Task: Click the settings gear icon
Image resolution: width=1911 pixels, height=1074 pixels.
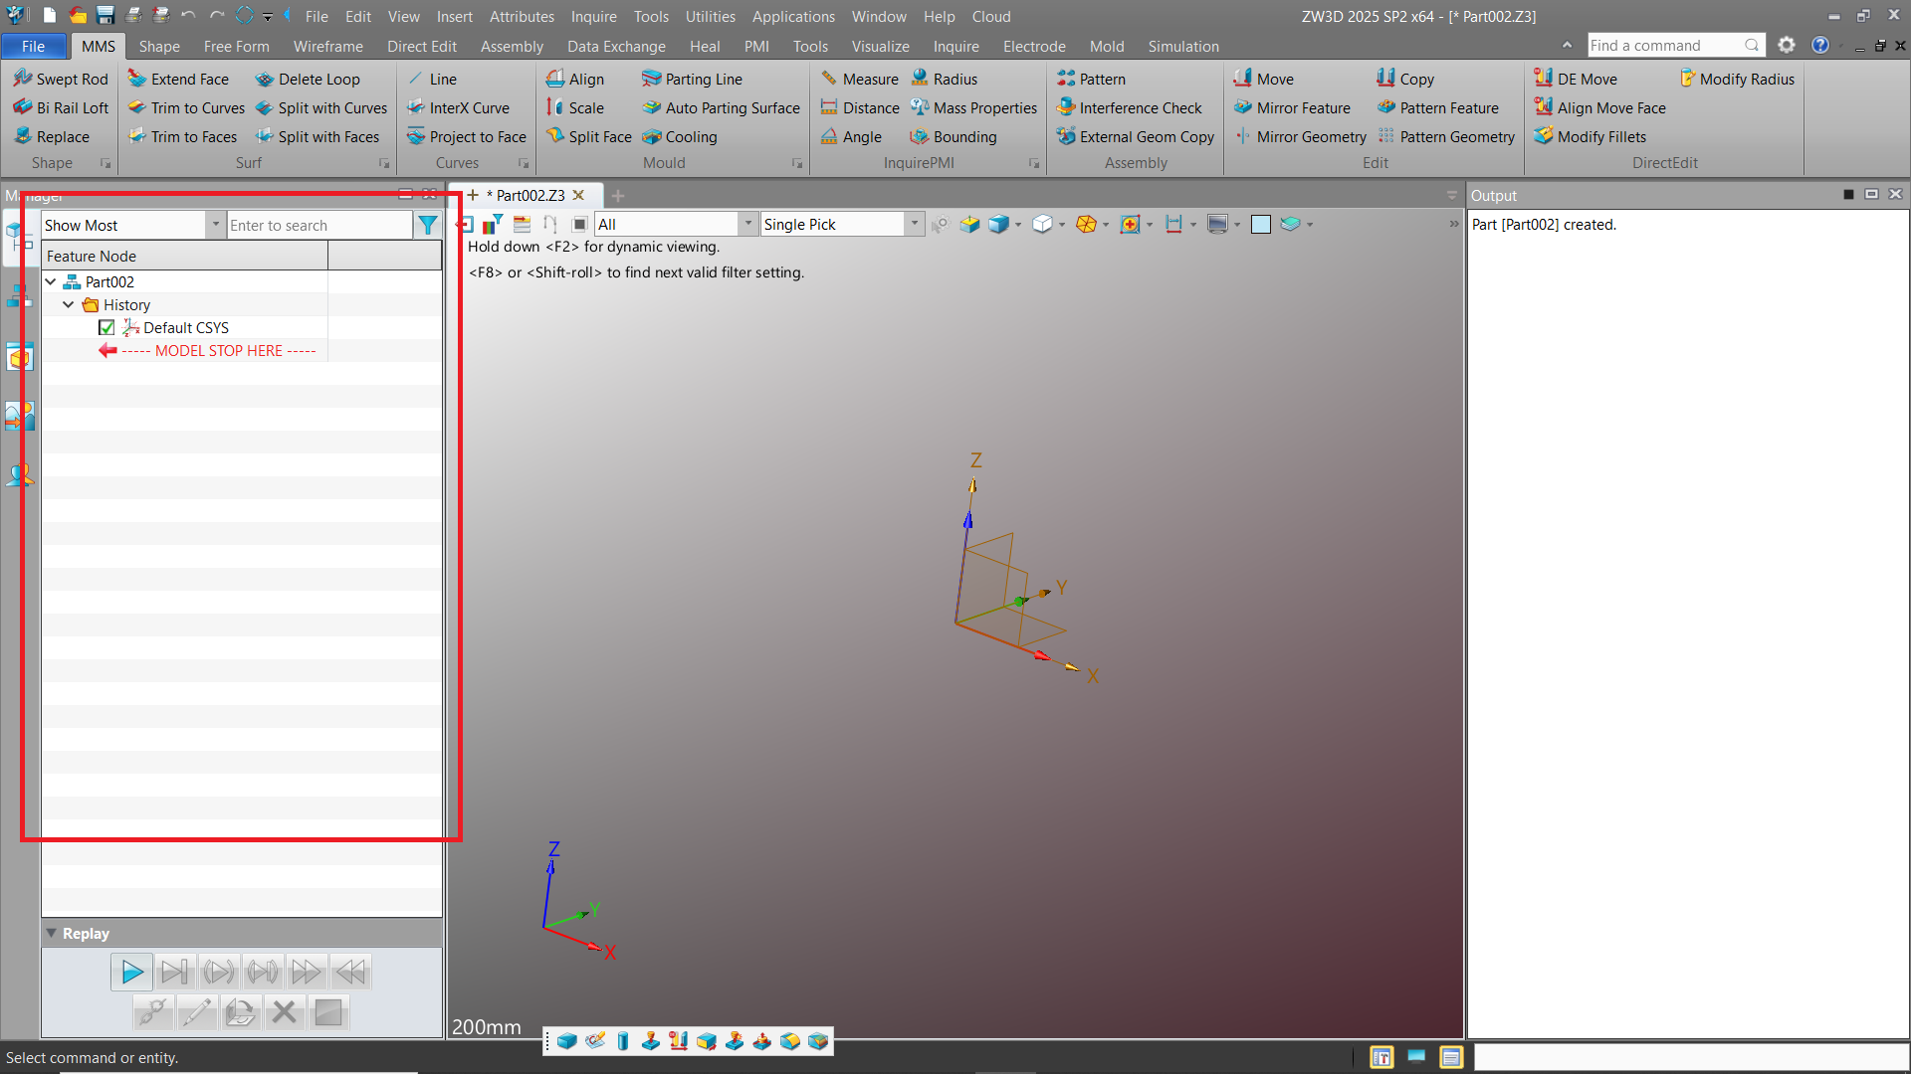Action: click(1787, 45)
